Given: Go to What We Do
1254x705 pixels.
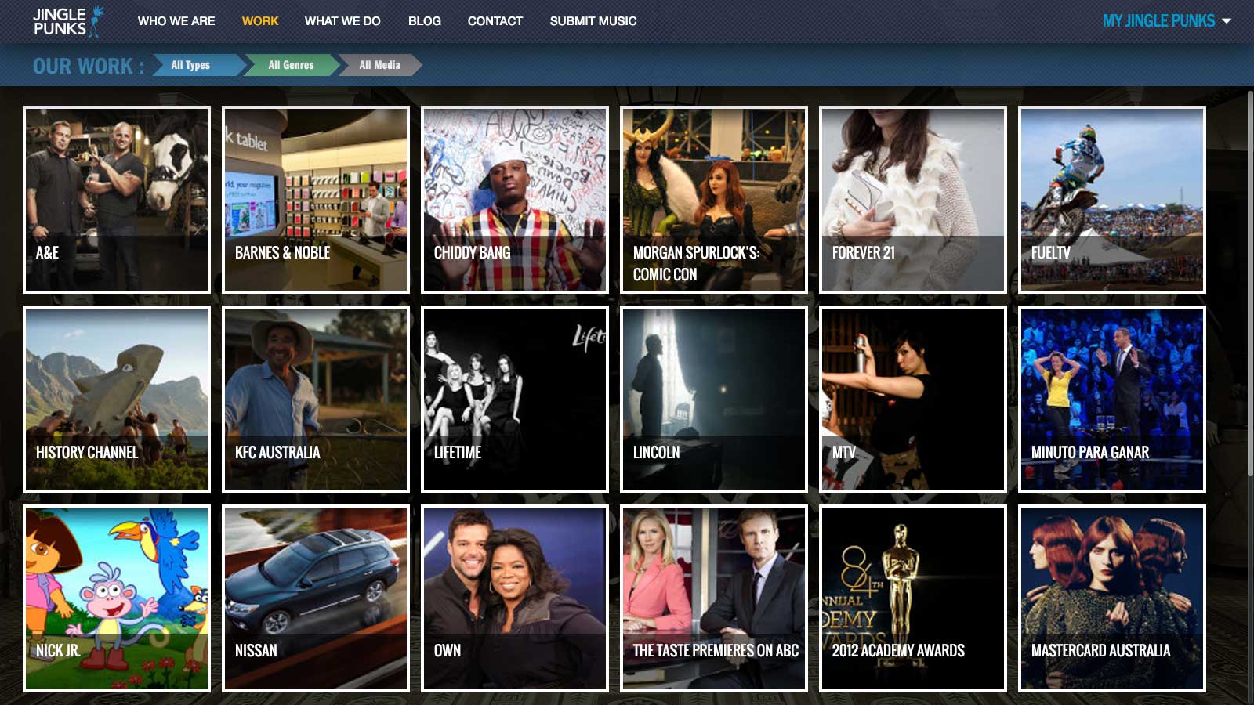Looking at the screenshot, I should point(342,21).
